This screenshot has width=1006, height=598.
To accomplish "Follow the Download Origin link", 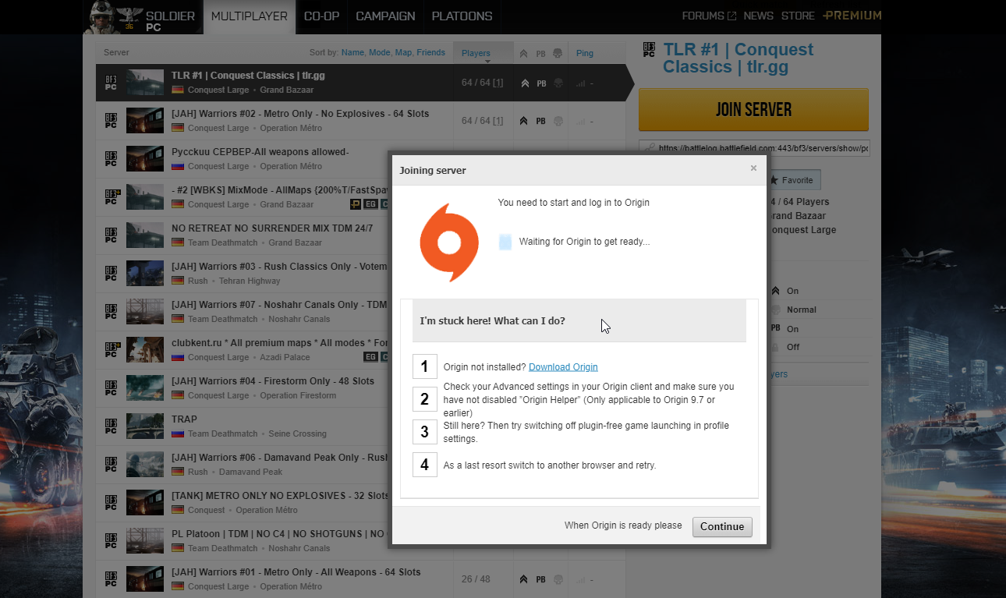I will pyautogui.click(x=563, y=367).
